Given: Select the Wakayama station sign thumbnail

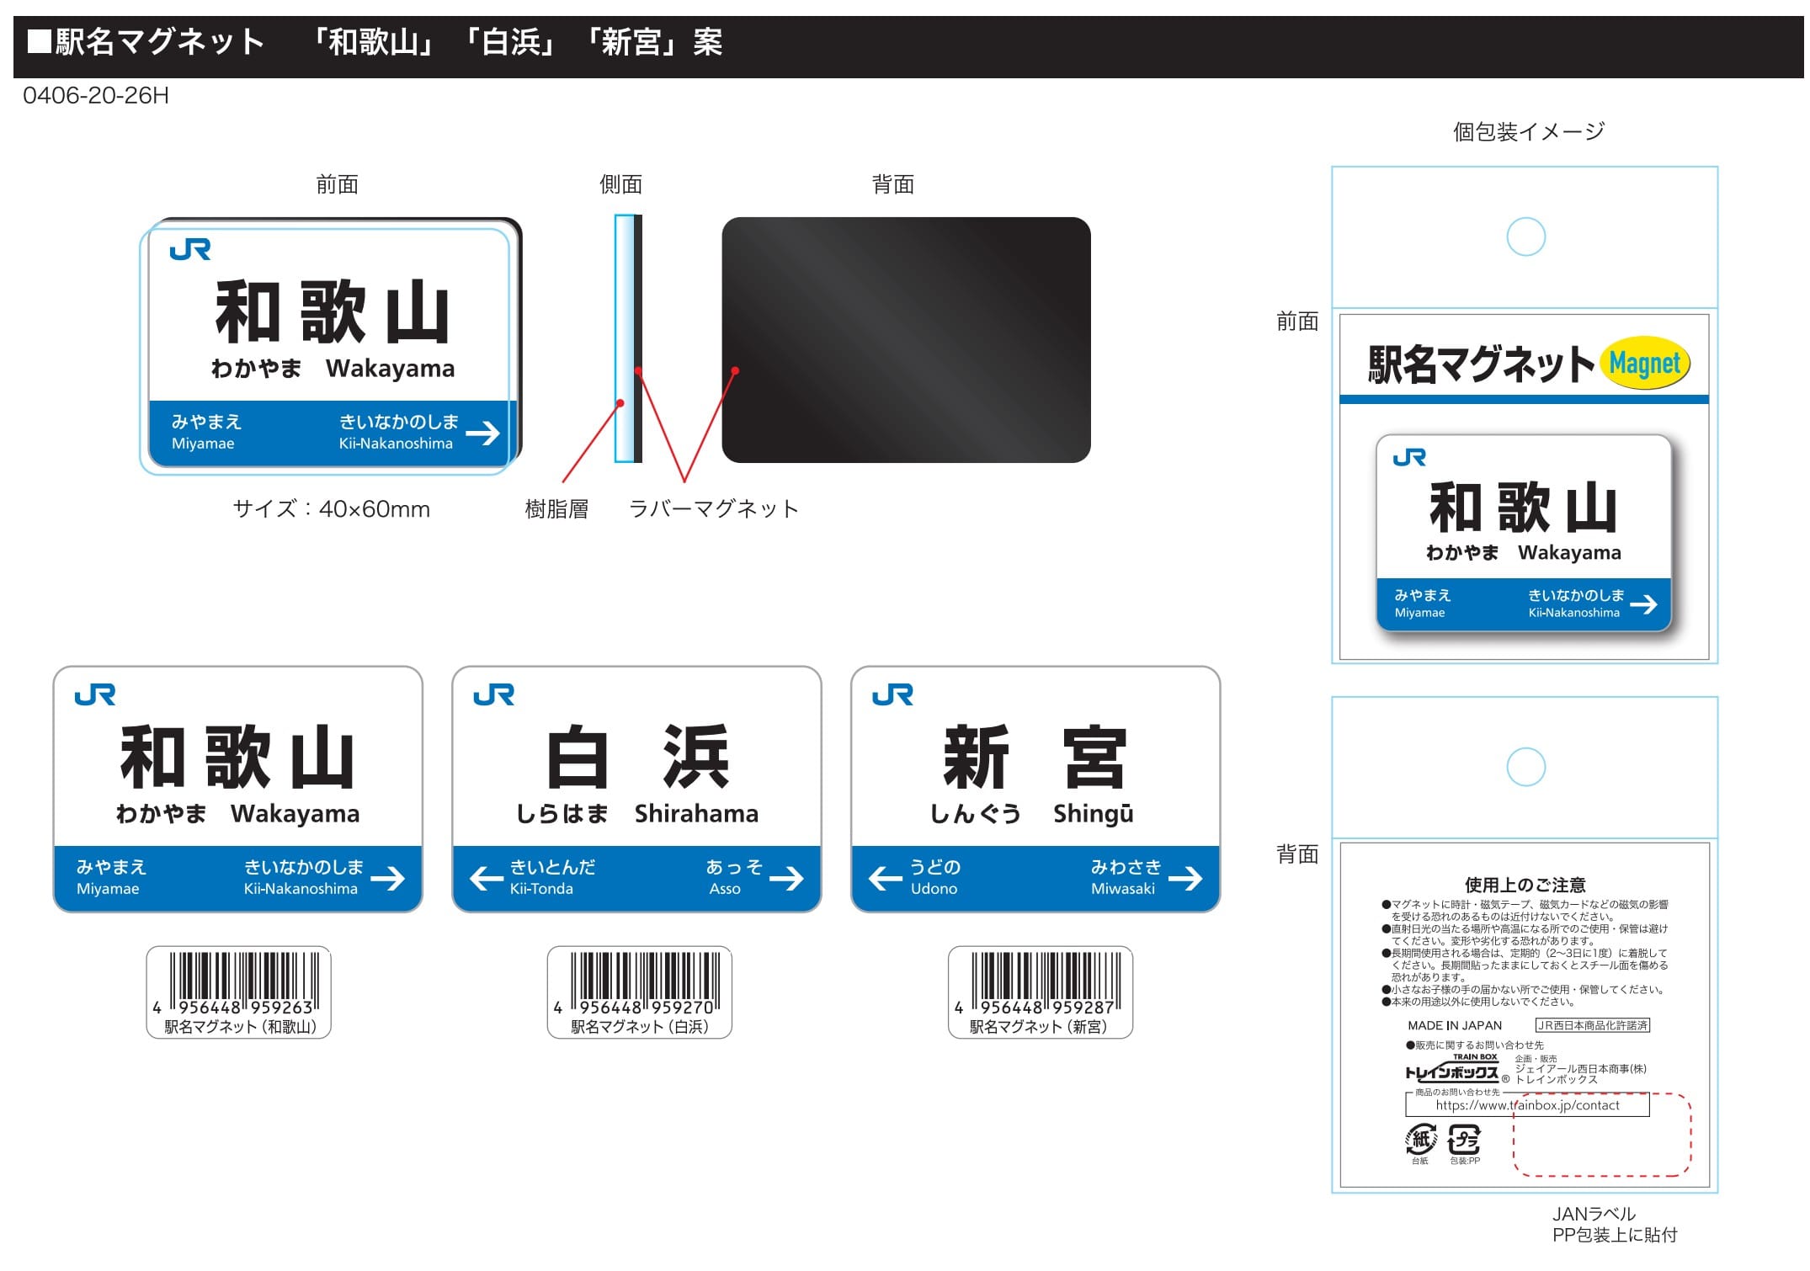Looking at the screenshot, I should [238, 790].
